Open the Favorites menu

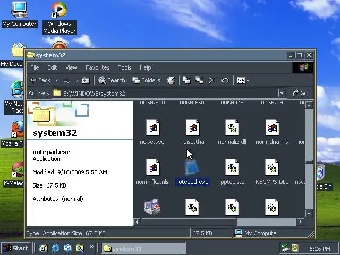point(98,67)
